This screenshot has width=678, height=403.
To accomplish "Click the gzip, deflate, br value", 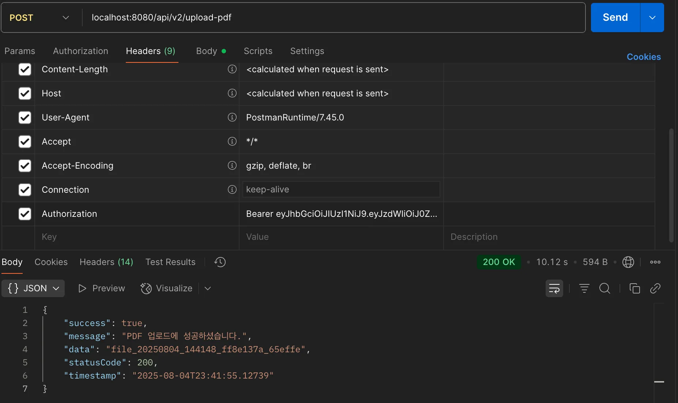I will (279, 165).
